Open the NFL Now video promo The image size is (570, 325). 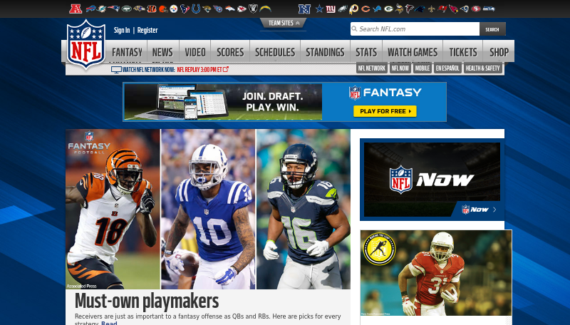432,180
